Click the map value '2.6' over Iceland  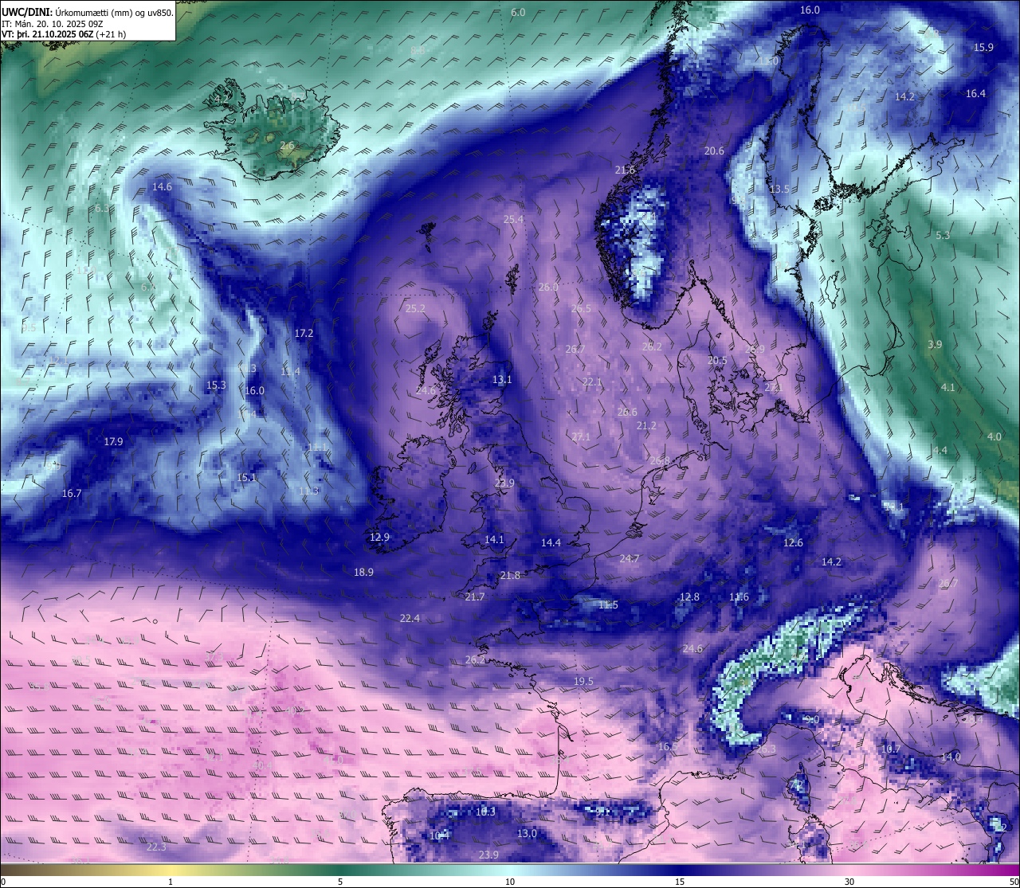(287, 146)
